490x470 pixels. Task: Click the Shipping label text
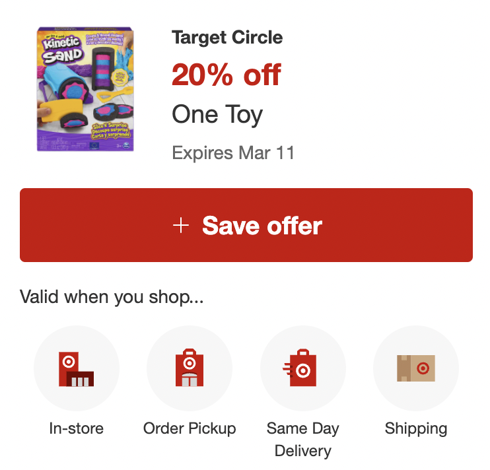coord(416,429)
